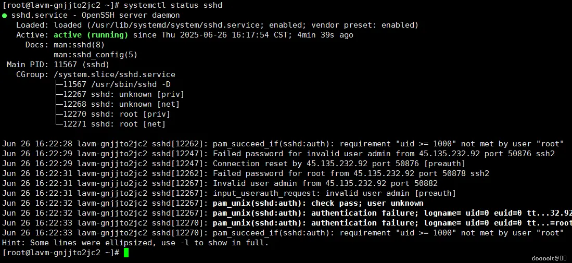Select the 11567 /usr/sbin/sshd -D process
The width and height of the screenshot is (572, 263).
[x=117, y=84]
